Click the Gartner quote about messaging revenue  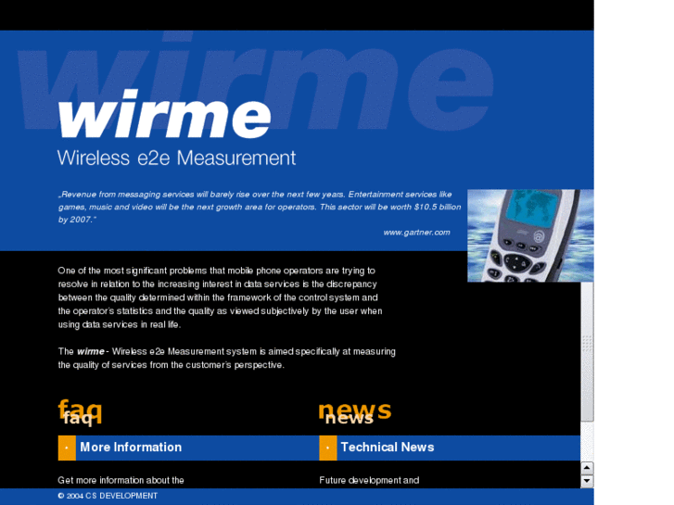click(x=260, y=208)
